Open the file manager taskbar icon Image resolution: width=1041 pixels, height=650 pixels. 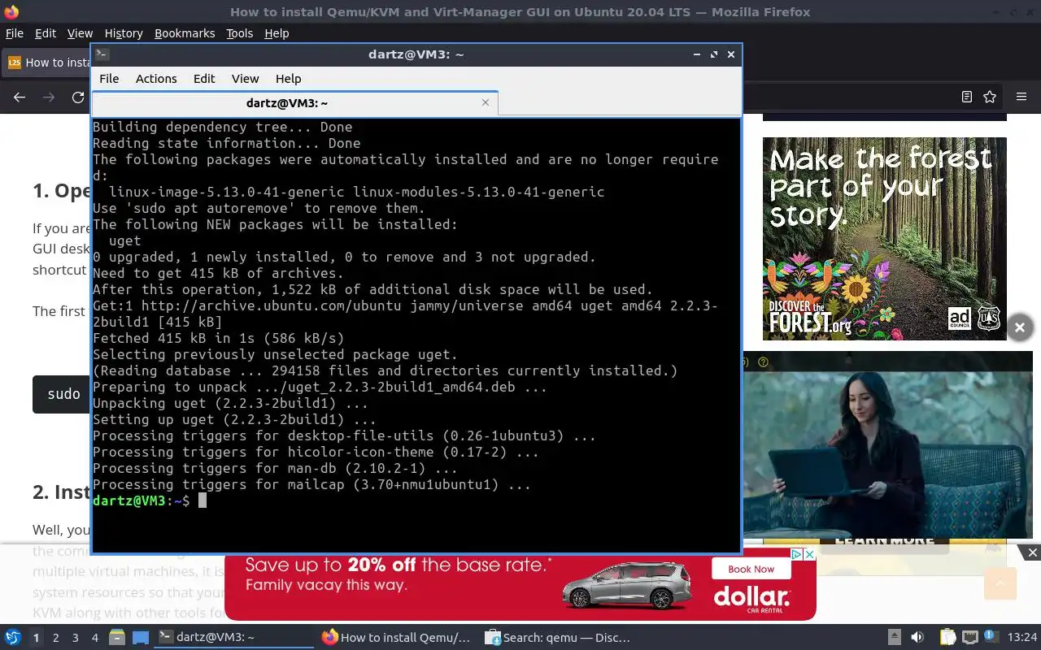pyautogui.click(x=116, y=638)
